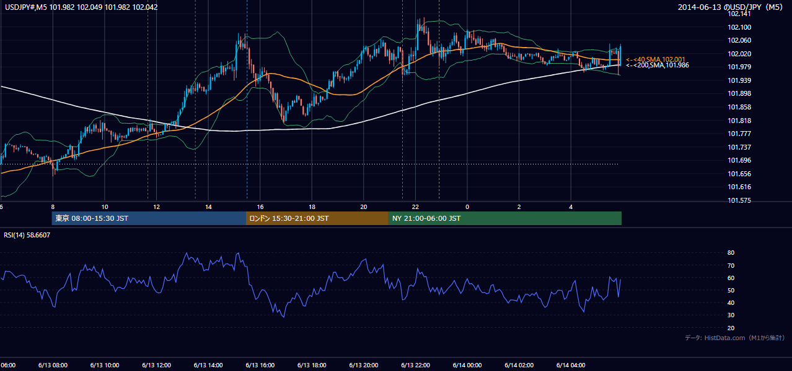Click the HistData.com data source credit

click(735, 338)
